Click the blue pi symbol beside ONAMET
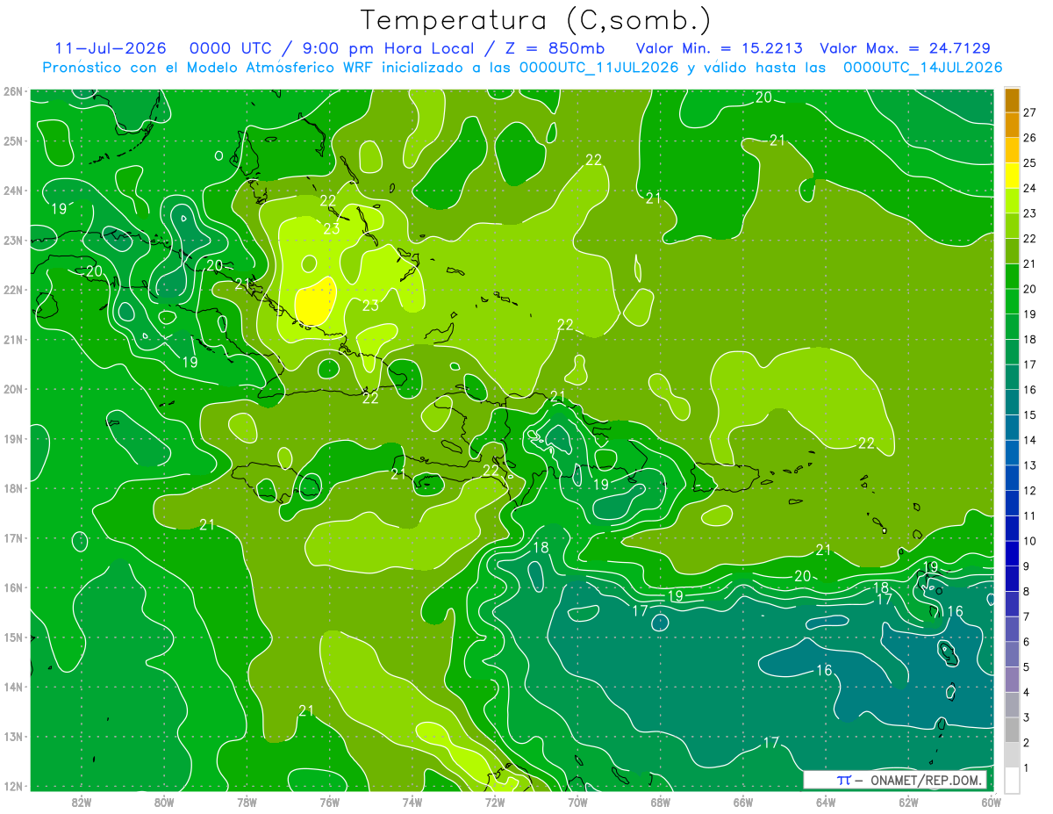This screenshot has height=814, width=1053. 844,780
